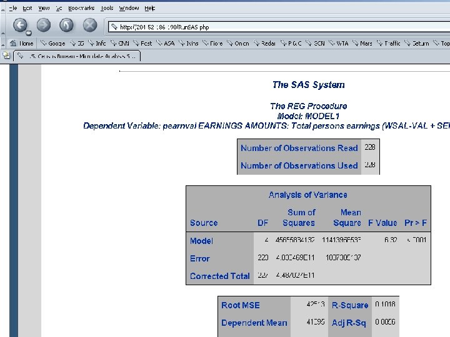Screen dimensions: 450x337
Task: Click 'The REG Procedure' heading
Action: 309,106
